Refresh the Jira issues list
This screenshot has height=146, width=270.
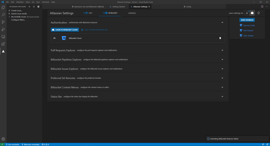(34, 6)
